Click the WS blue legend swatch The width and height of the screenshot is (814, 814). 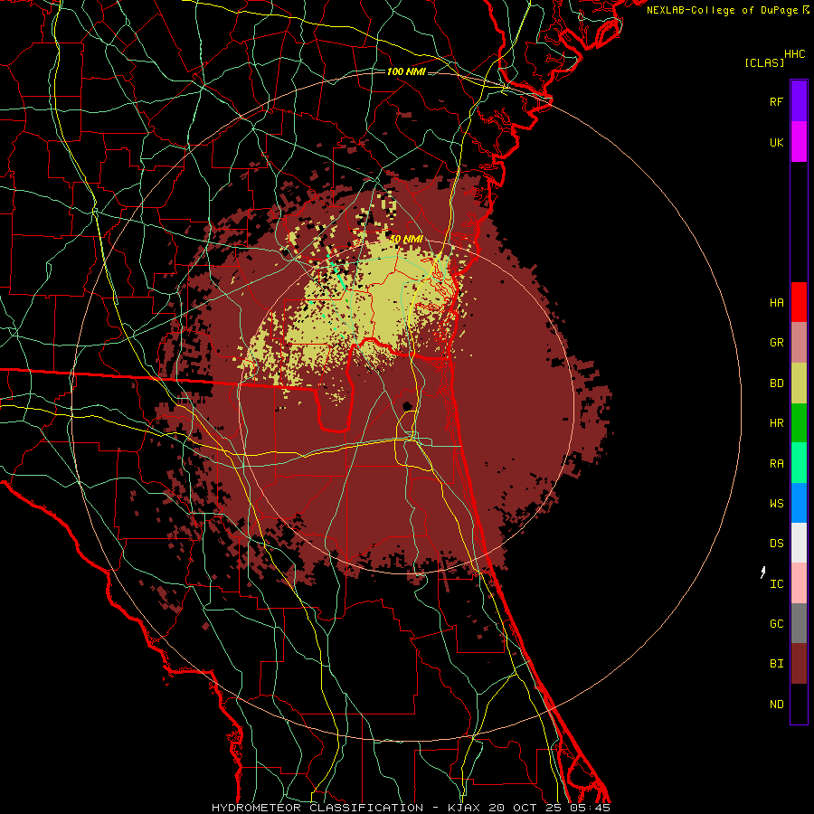[x=799, y=503]
